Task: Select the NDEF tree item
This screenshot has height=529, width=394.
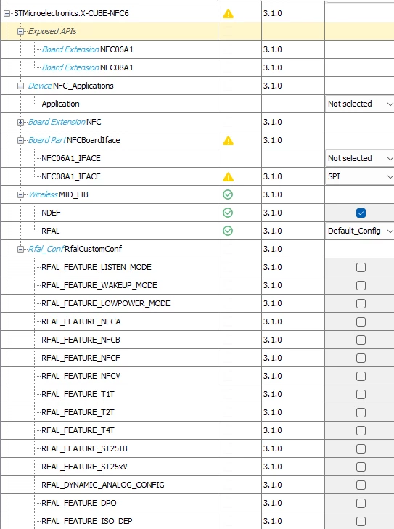Action: coord(51,213)
